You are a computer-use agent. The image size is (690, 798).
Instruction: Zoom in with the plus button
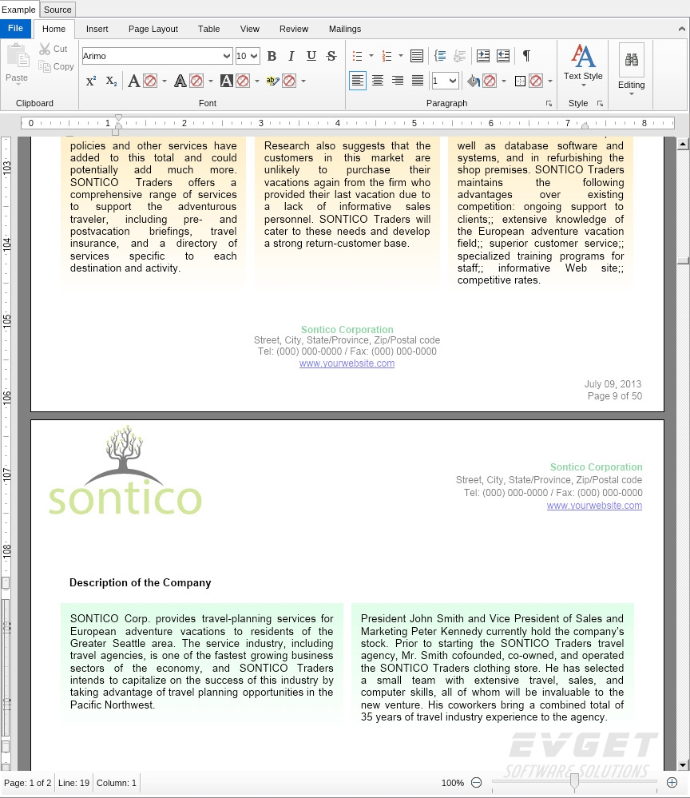click(x=672, y=783)
